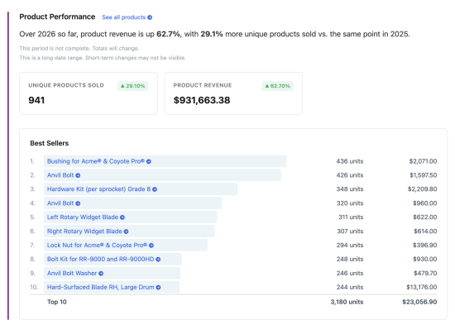Click arrow icon on rank 4 Anvil Bolt
The image size is (455, 334).
click(78, 203)
